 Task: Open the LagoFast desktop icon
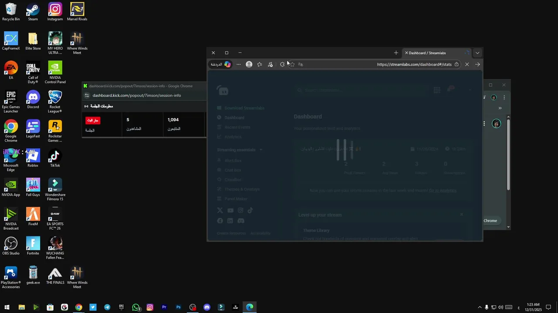click(33, 129)
